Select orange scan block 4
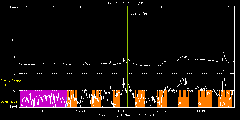 [x=117, y=99]
